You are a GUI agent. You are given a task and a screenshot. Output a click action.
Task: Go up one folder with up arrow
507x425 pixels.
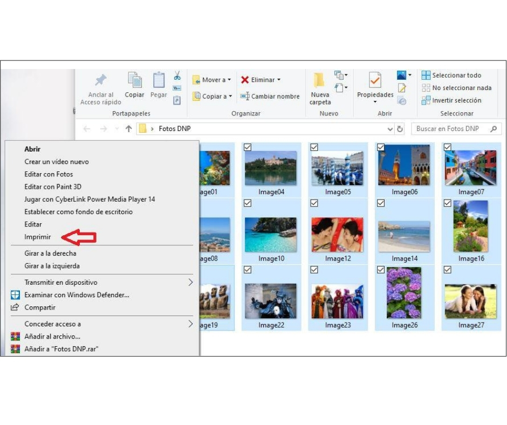point(128,129)
